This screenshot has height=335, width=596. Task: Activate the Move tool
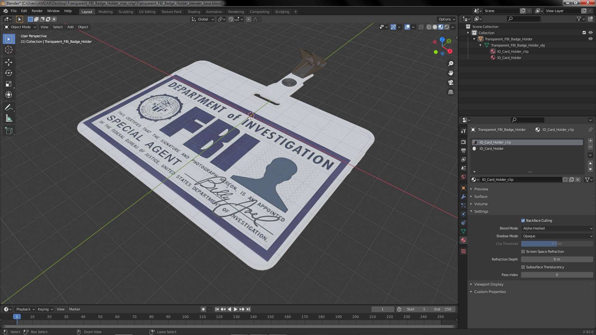click(9, 62)
